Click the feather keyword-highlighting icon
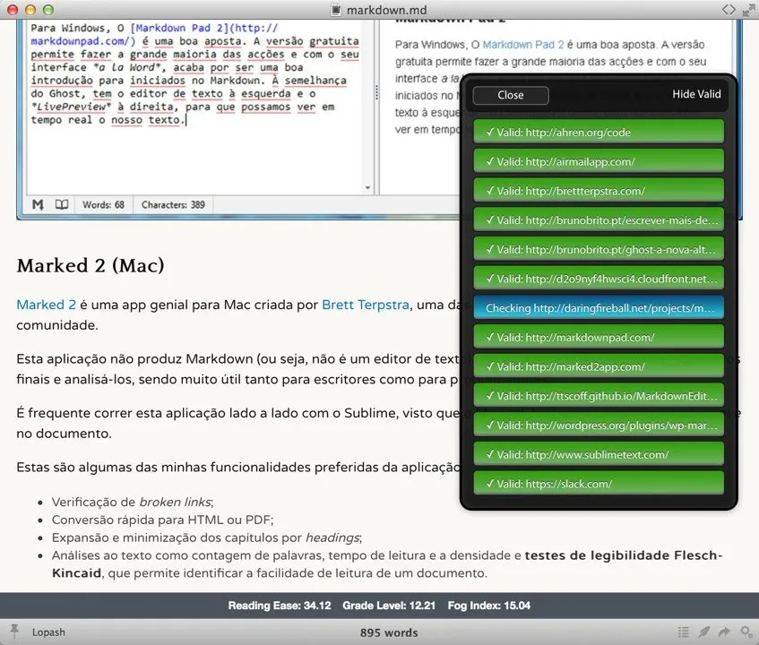Image resolution: width=759 pixels, height=645 pixels. tap(704, 632)
